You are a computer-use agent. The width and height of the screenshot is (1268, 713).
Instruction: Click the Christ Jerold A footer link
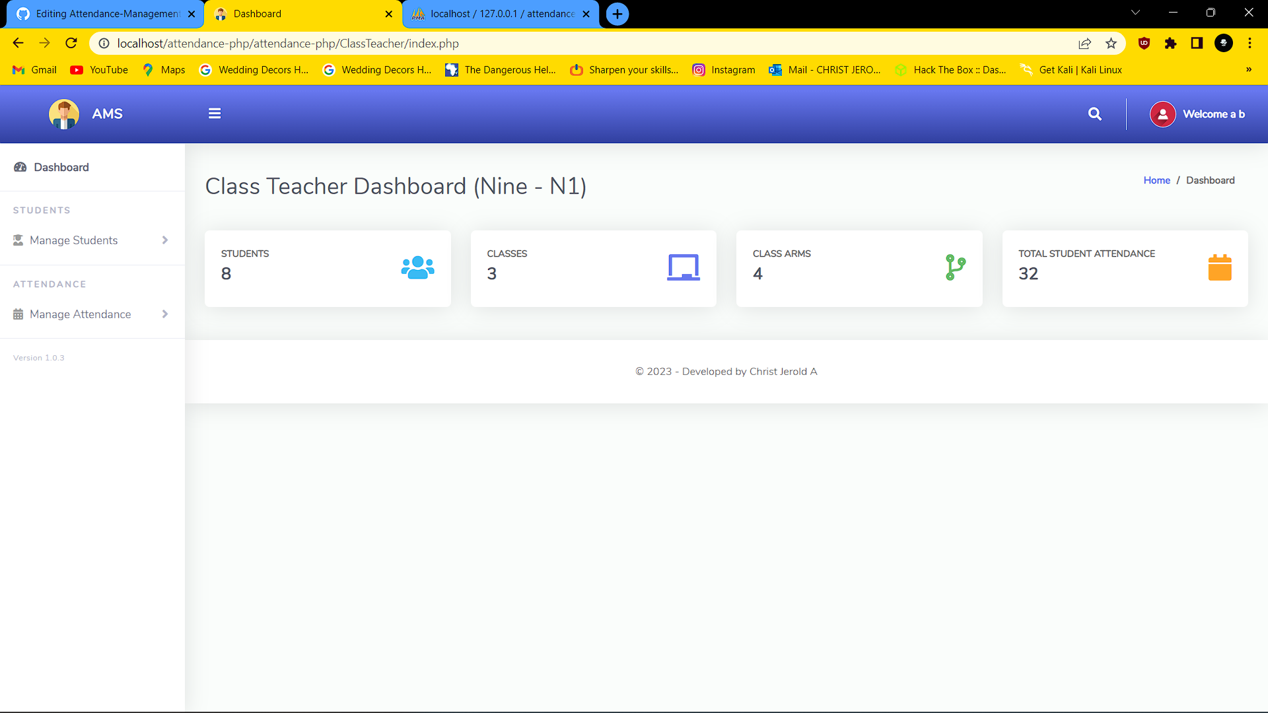783,371
